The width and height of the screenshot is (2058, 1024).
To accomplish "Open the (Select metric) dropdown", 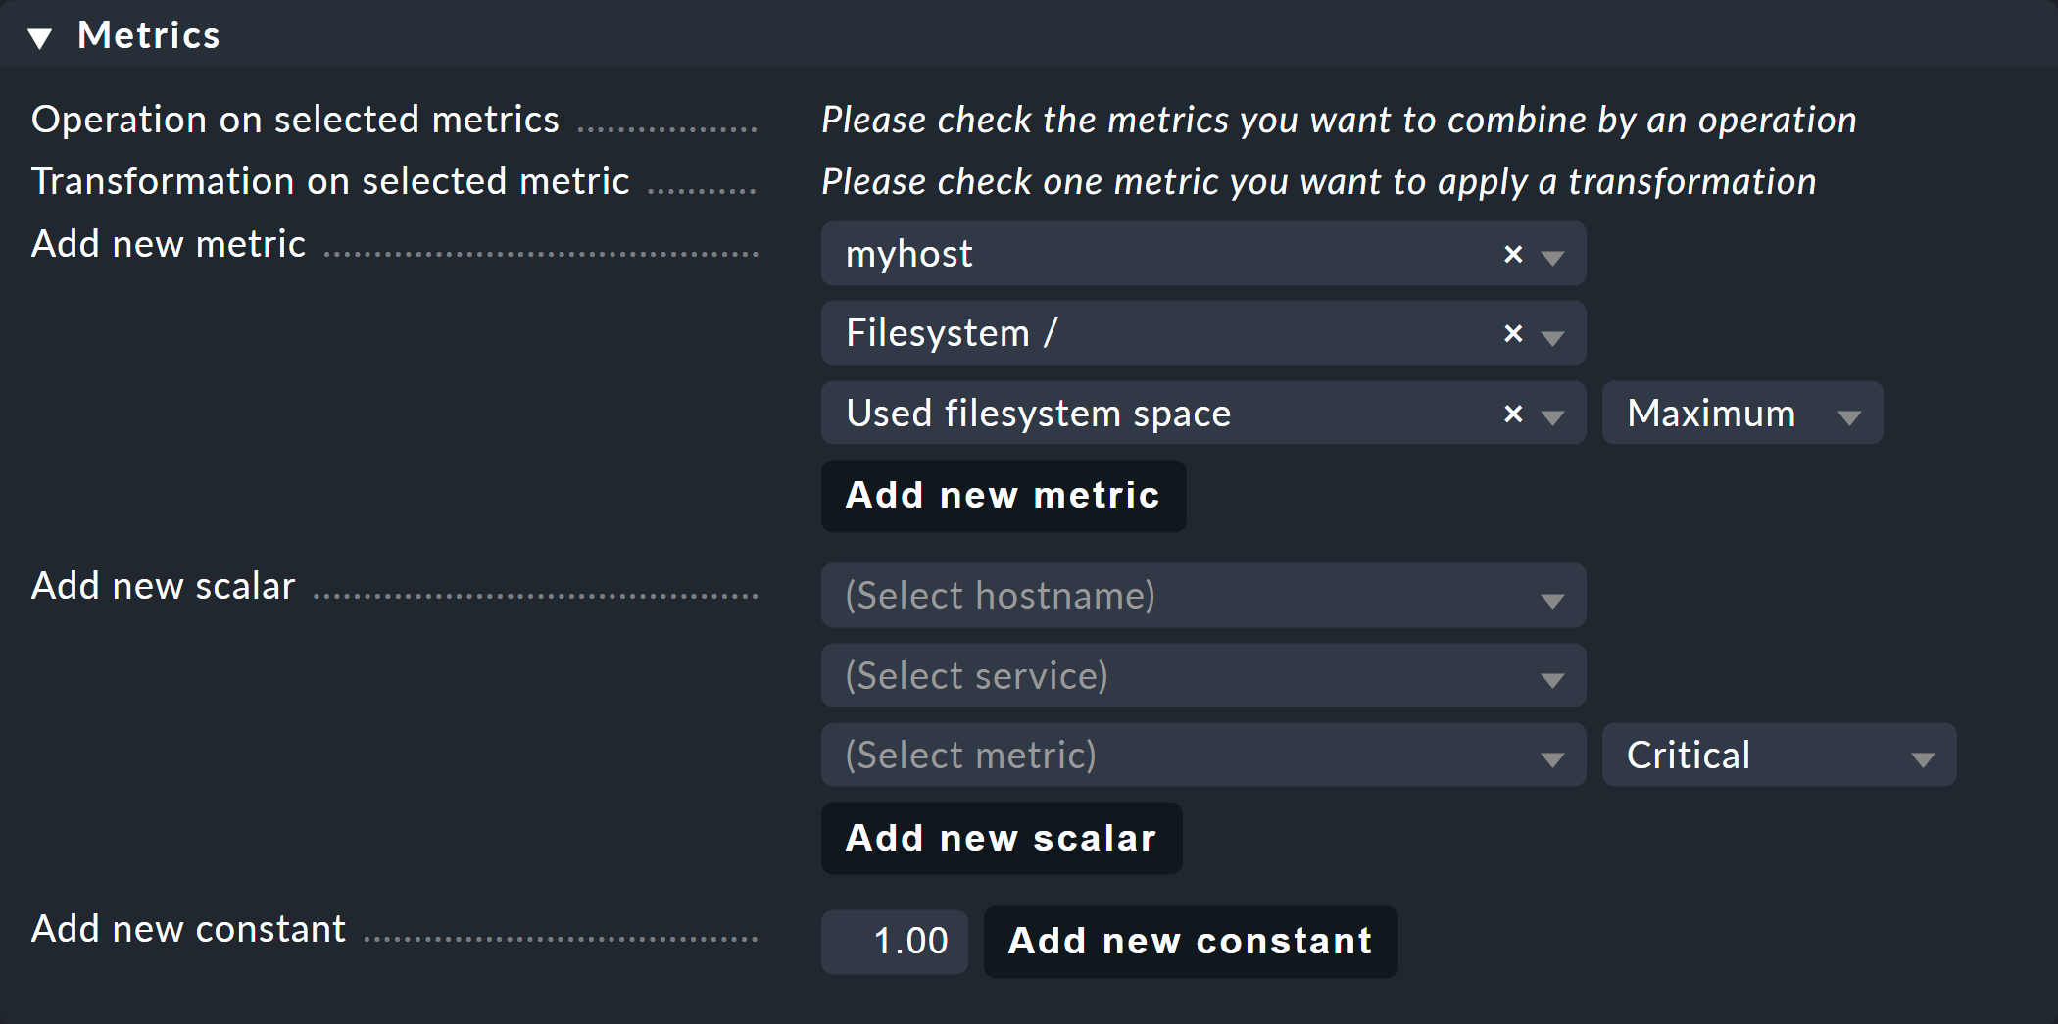I will click(x=1202, y=755).
